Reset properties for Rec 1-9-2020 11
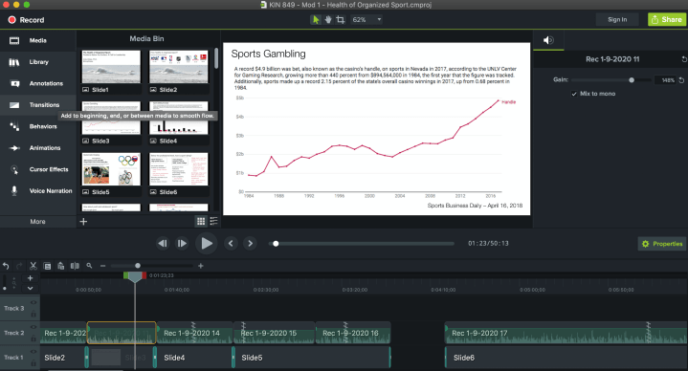 click(683, 59)
